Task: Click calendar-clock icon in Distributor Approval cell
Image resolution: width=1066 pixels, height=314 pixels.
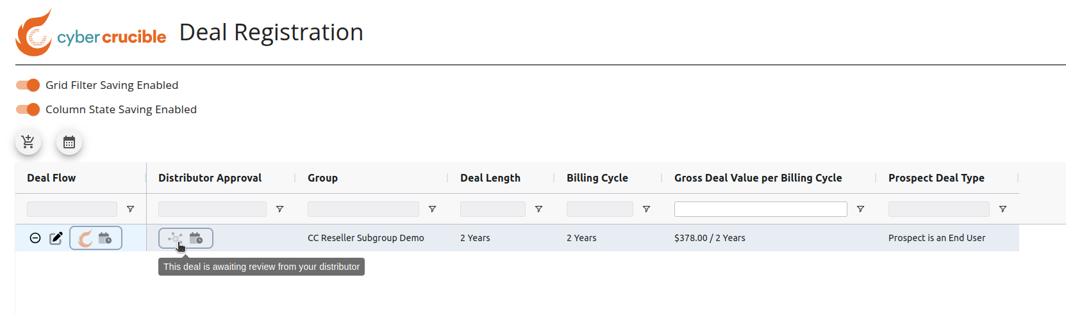Action: coord(196,238)
